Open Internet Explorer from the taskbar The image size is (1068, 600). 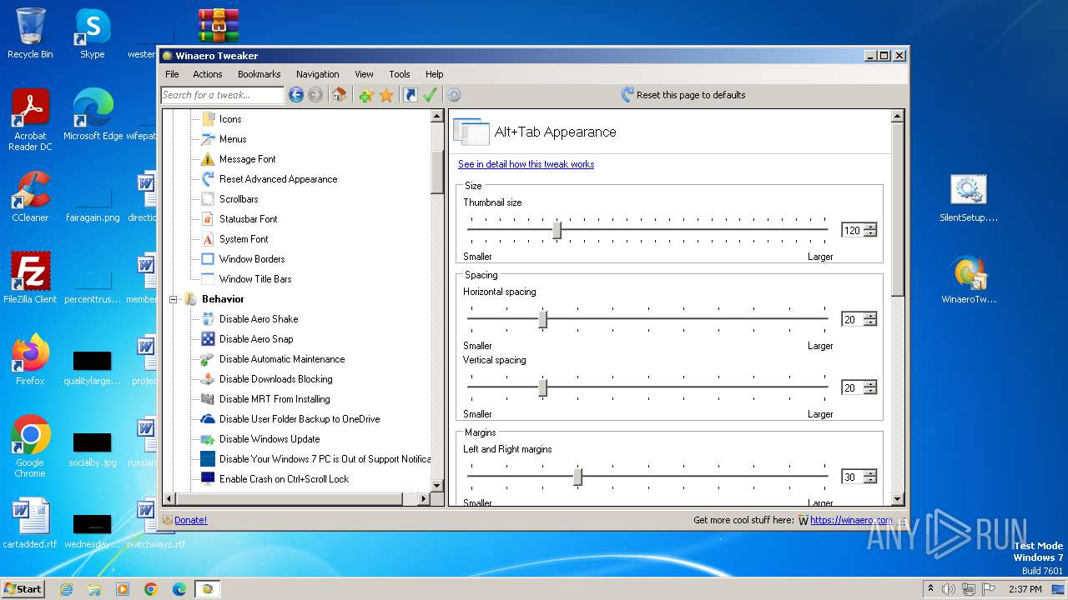click(66, 589)
